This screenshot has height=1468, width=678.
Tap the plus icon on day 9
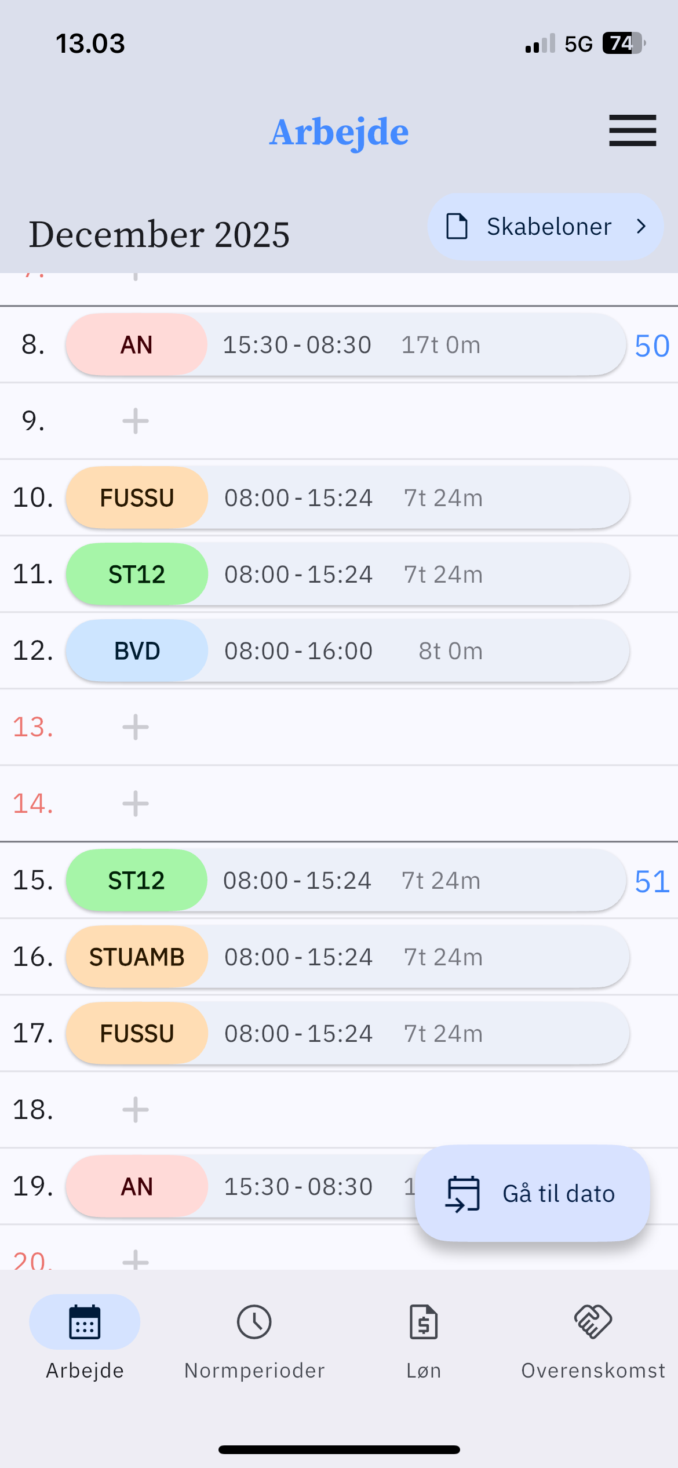point(136,421)
